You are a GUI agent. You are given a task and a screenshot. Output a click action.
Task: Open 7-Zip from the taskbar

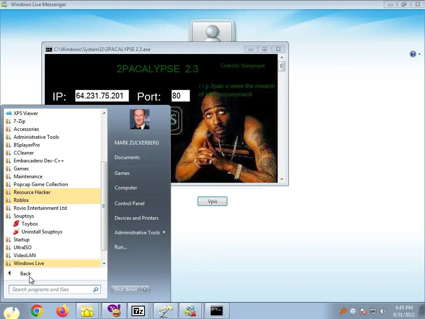pos(138,311)
